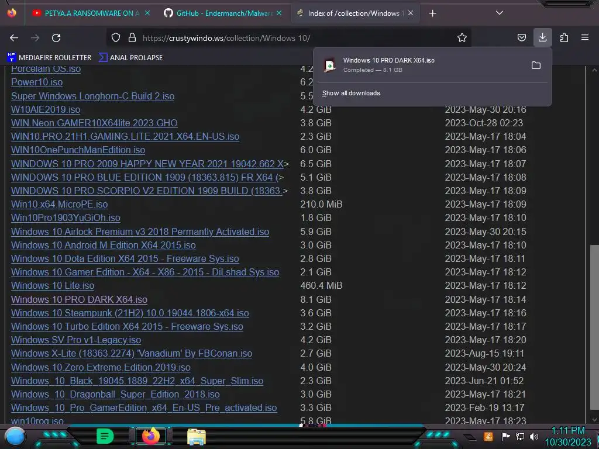This screenshot has height=449, width=599.
Task: Click the Firefox taskbar icon
Action: (151, 436)
